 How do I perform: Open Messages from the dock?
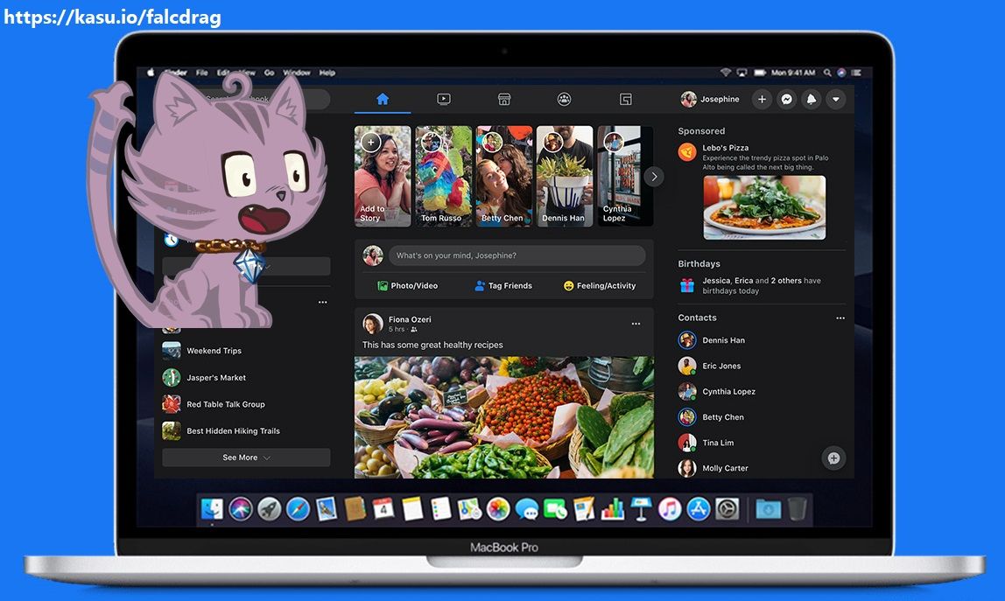tap(527, 509)
